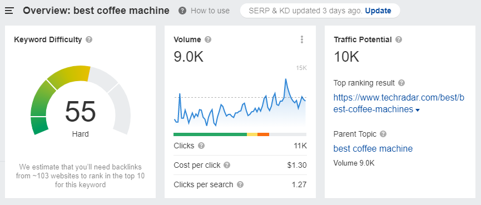Click the green segment of the clicks bar
481x205 pixels.
210,134
